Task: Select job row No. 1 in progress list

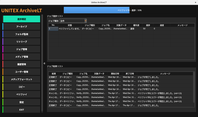Action: click(x=53, y=29)
